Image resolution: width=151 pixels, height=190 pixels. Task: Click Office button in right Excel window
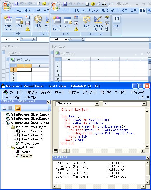(55, 6)
